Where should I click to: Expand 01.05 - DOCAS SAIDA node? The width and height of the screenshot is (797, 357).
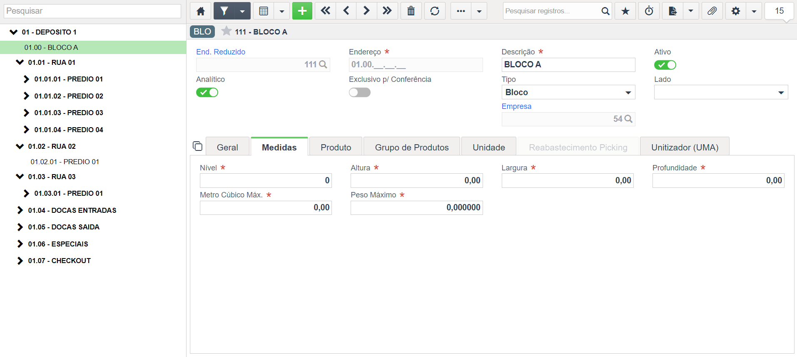(20, 227)
